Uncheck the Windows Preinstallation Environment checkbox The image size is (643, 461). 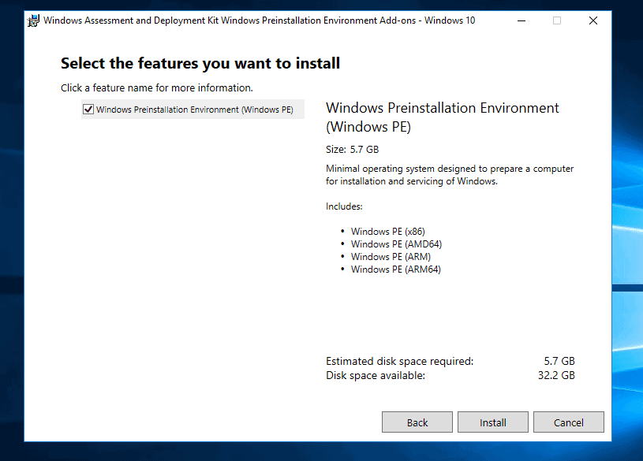88,109
